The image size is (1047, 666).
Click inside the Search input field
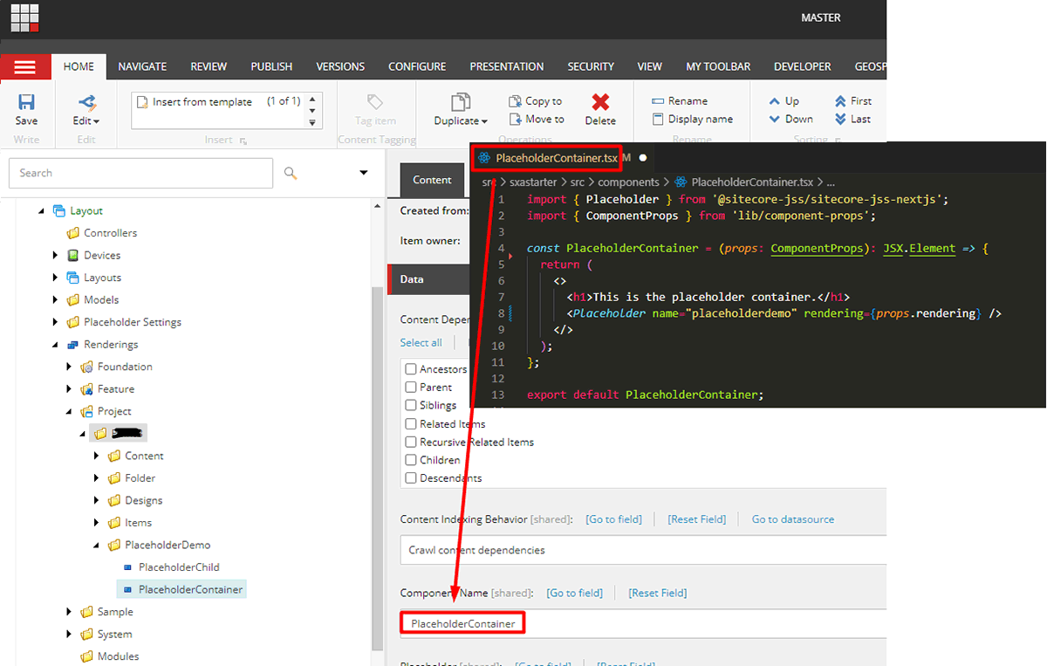pyautogui.click(x=140, y=173)
